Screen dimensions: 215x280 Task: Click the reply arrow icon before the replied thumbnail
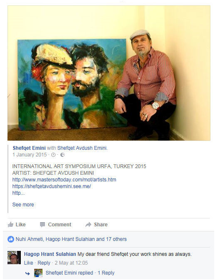tap(27, 273)
